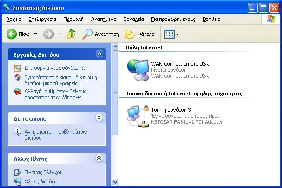Viewport: 282px width, 188px height.
Task: Click Αλλαγή ρυθμίσεων Τείχους προστασίας link
Action: pos(55,94)
